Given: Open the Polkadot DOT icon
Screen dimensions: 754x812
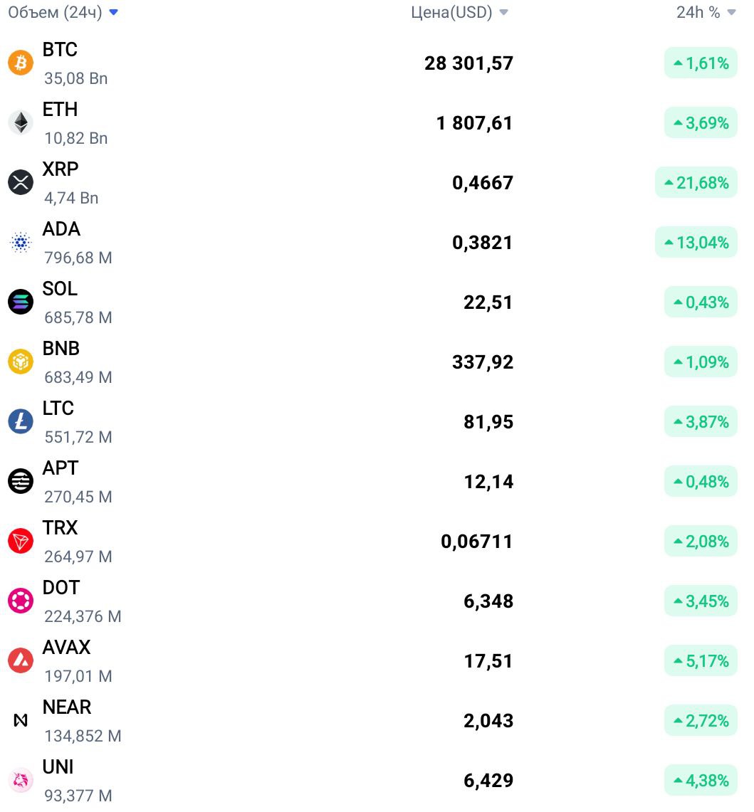Looking at the screenshot, I should (x=21, y=601).
